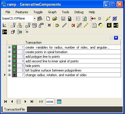Toggle dark status light of transaction 7
Screen dimensions: 125x114
[x=14, y=75]
